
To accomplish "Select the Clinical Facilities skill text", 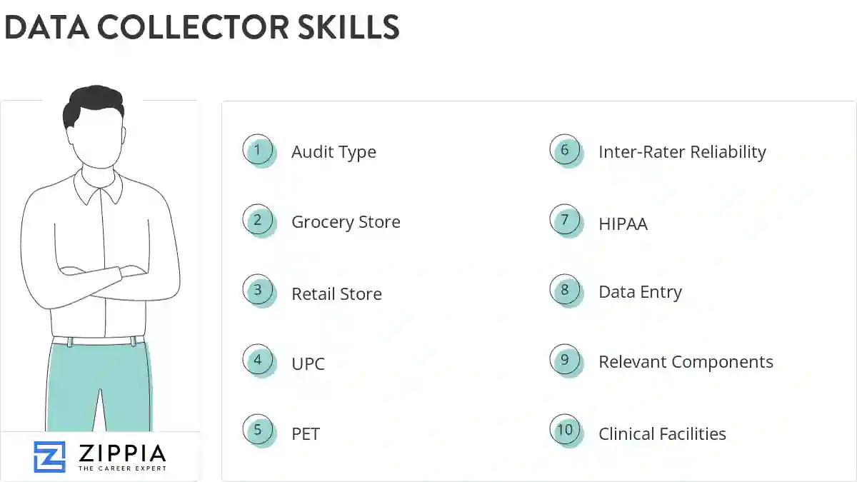I will pos(662,434).
